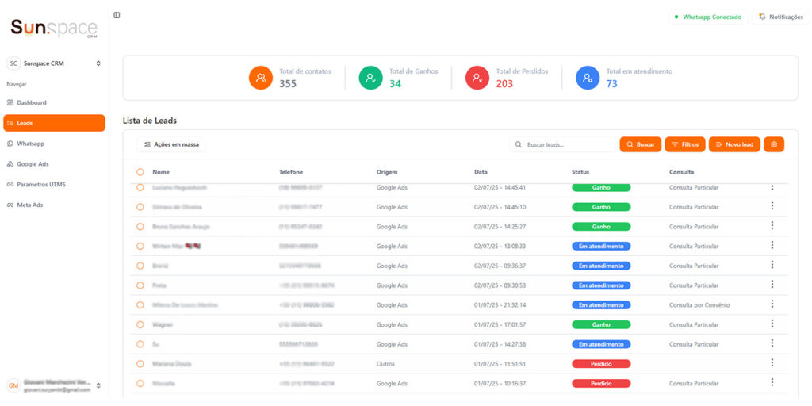812x406 pixels.
Task: Click the green Total de Ganhos icon
Action: [370, 78]
